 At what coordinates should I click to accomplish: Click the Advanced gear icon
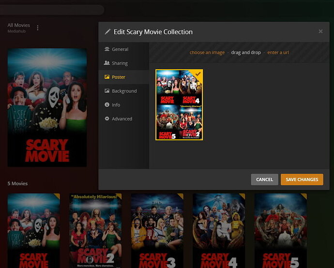[x=107, y=119]
